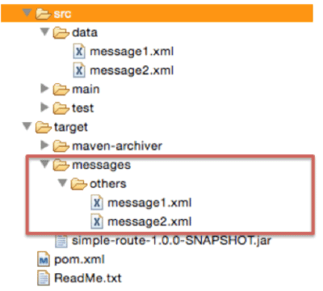Click XML icon of message2.xml under others
This screenshot has width=323, height=291.
97,221
